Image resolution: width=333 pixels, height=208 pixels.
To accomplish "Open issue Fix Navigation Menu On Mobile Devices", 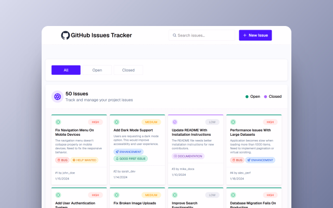I will 74,132.
